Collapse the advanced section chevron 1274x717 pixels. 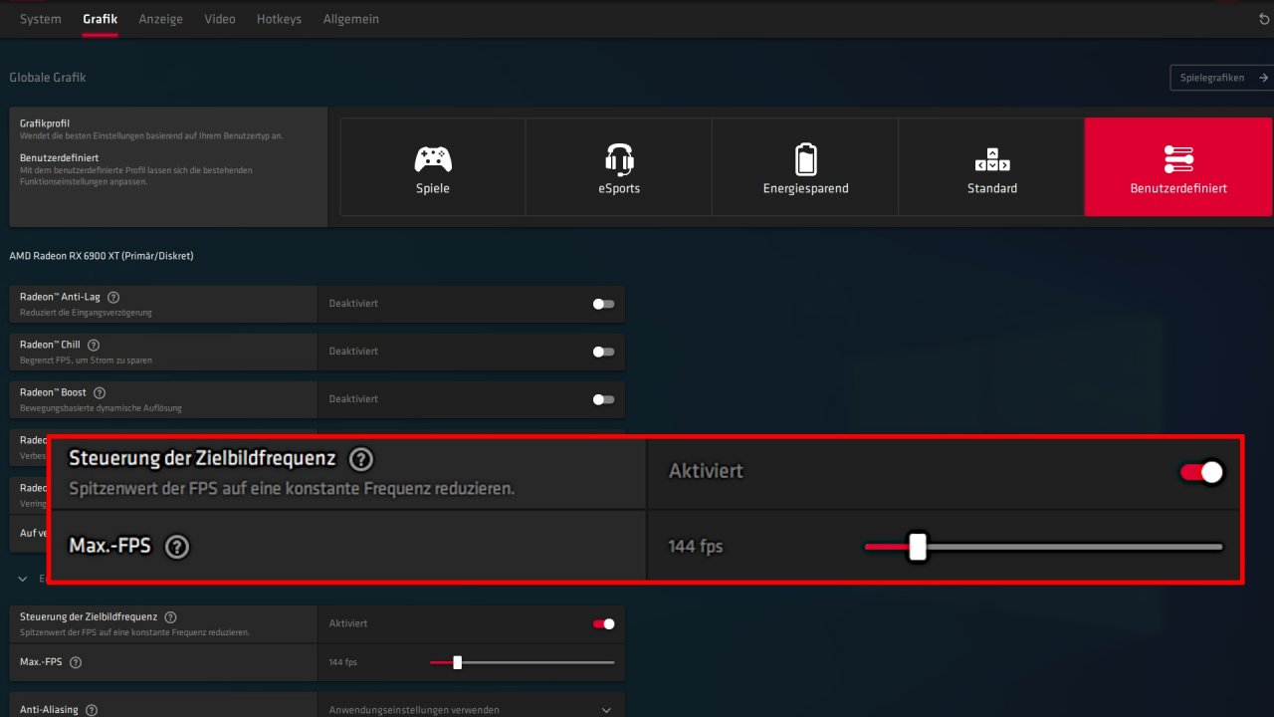pyautogui.click(x=23, y=578)
